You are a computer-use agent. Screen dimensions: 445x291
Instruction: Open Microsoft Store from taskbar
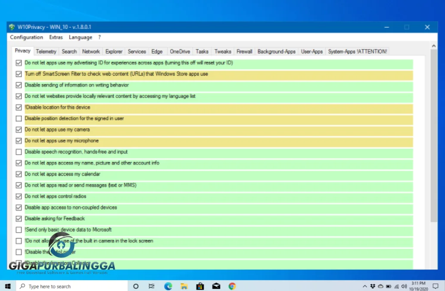pyautogui.click(x=200, y=286)
